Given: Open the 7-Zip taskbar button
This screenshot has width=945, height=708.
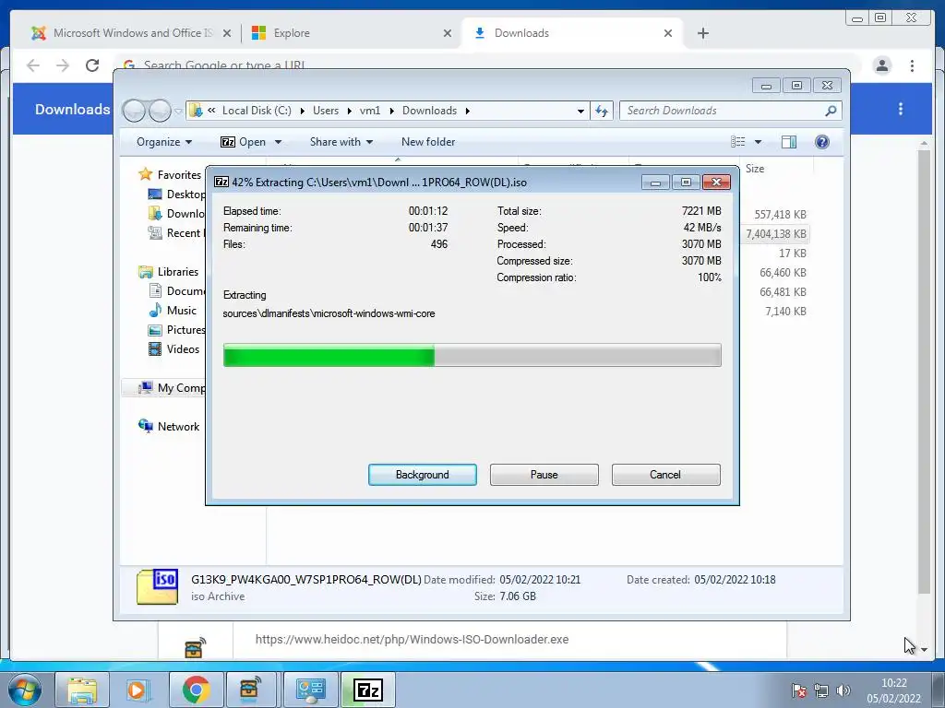Looking at the screenshot, I should pos(368,690).
